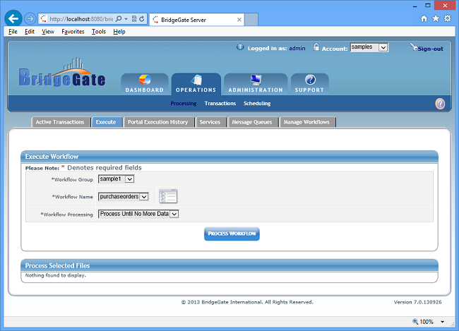Viewport: 459px width, 331px height.
Task: Switch to the Active Transactions tab
Action: coord(60,122)
